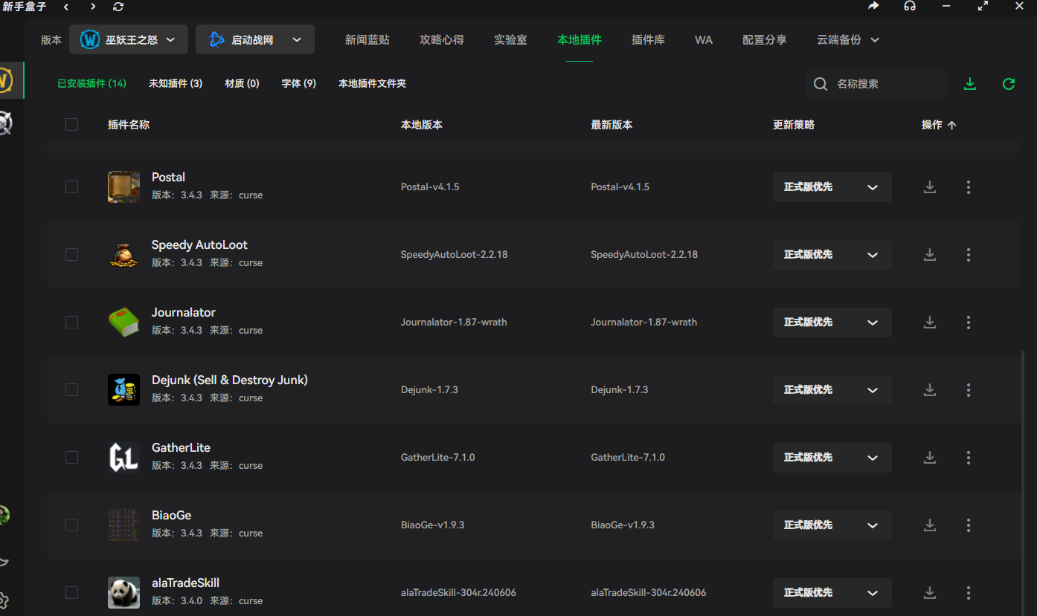Click the green refresh plugin list icon

tap(1009, 84)
